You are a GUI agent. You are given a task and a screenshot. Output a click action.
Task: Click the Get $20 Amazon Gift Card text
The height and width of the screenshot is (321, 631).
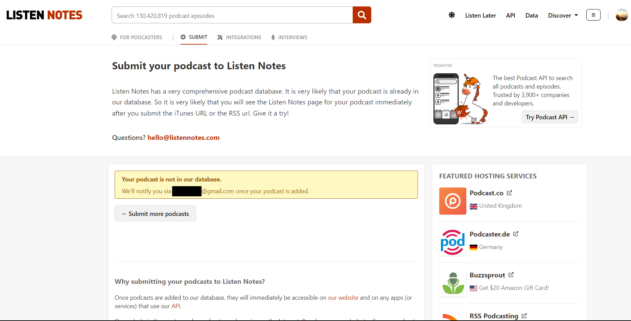point(514,288)
